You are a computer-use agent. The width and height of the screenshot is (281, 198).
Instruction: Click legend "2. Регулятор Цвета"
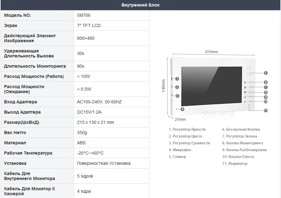point(185,136)
